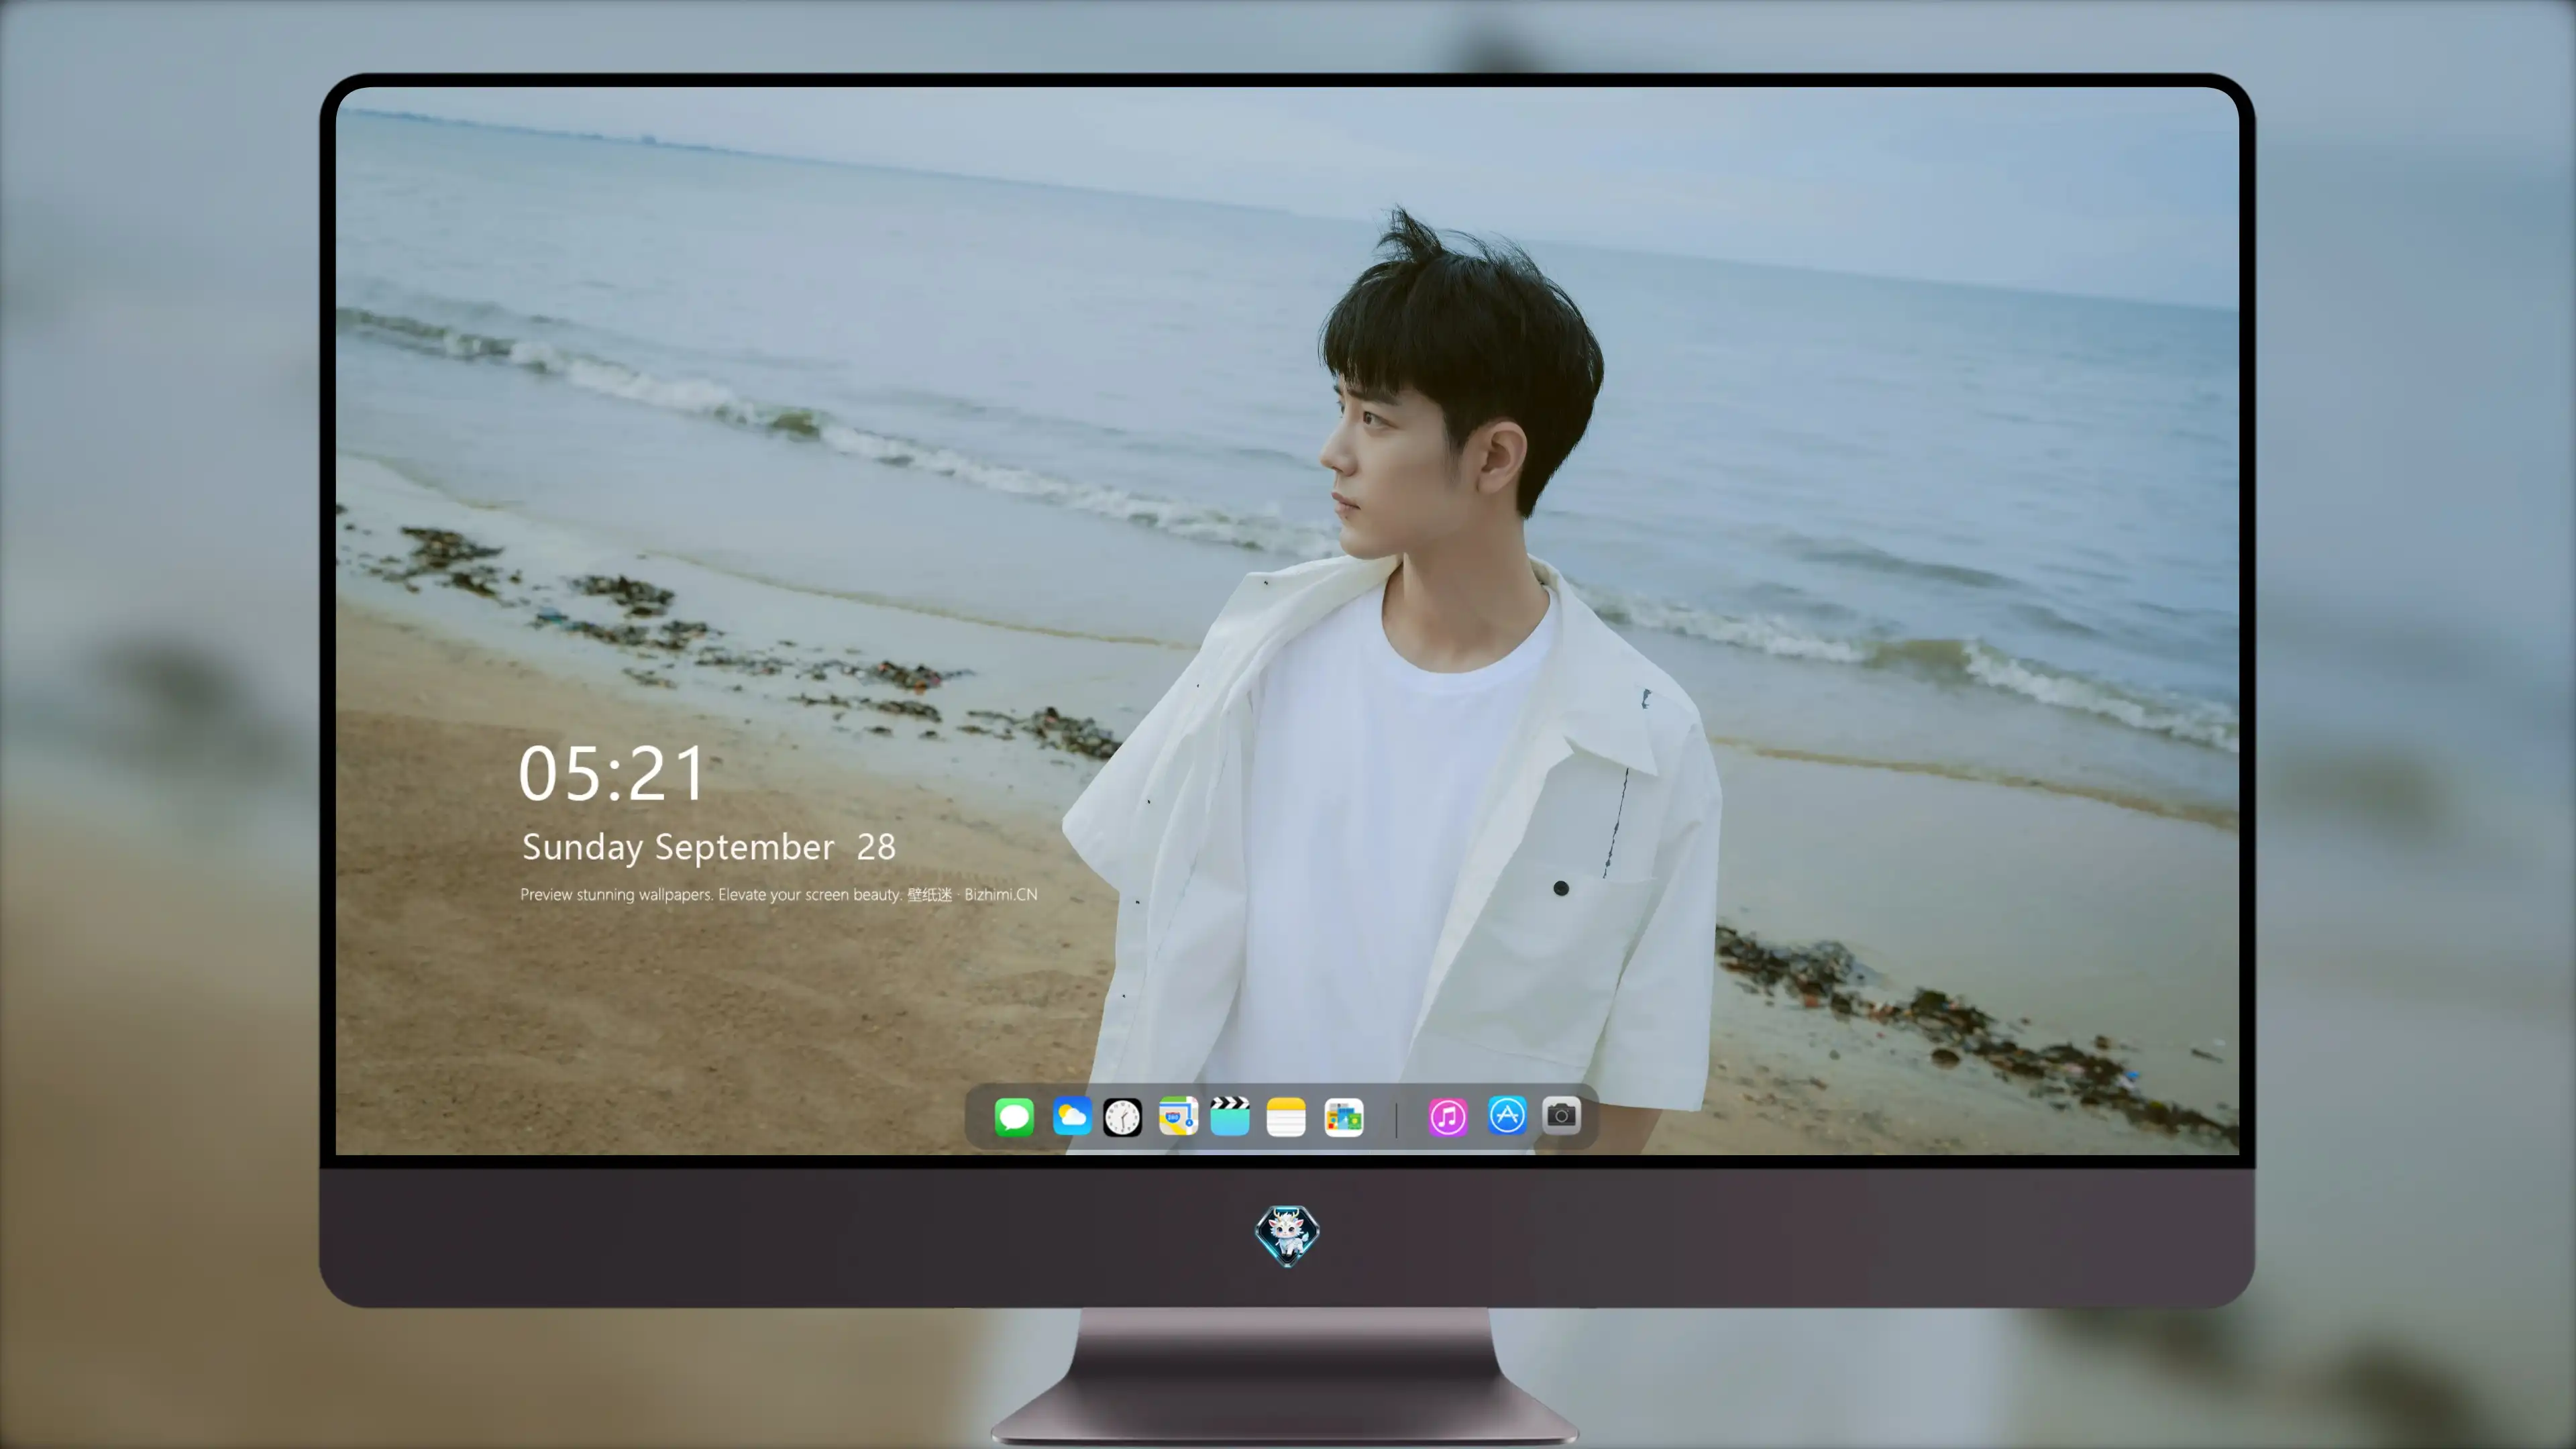
Task: Open the blue App Store icon
Action: tap(1507, 1115)
